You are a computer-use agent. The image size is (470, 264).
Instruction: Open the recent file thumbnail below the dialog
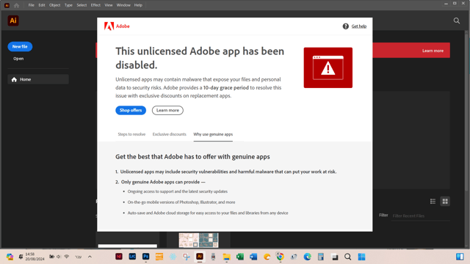(x=198, y=240)
